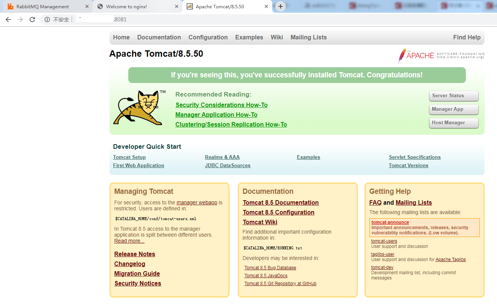
Task: Click the manager webapp link
Action: [197, 202]
